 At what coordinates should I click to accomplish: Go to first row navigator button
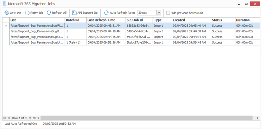pos(4,118)
